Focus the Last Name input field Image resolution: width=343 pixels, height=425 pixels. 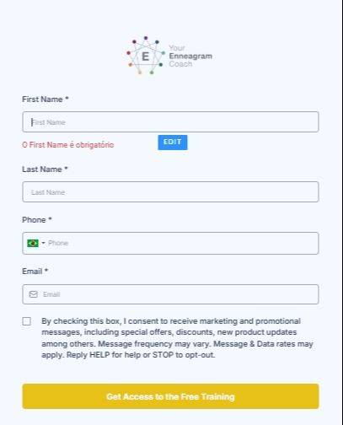coord(170,192)
